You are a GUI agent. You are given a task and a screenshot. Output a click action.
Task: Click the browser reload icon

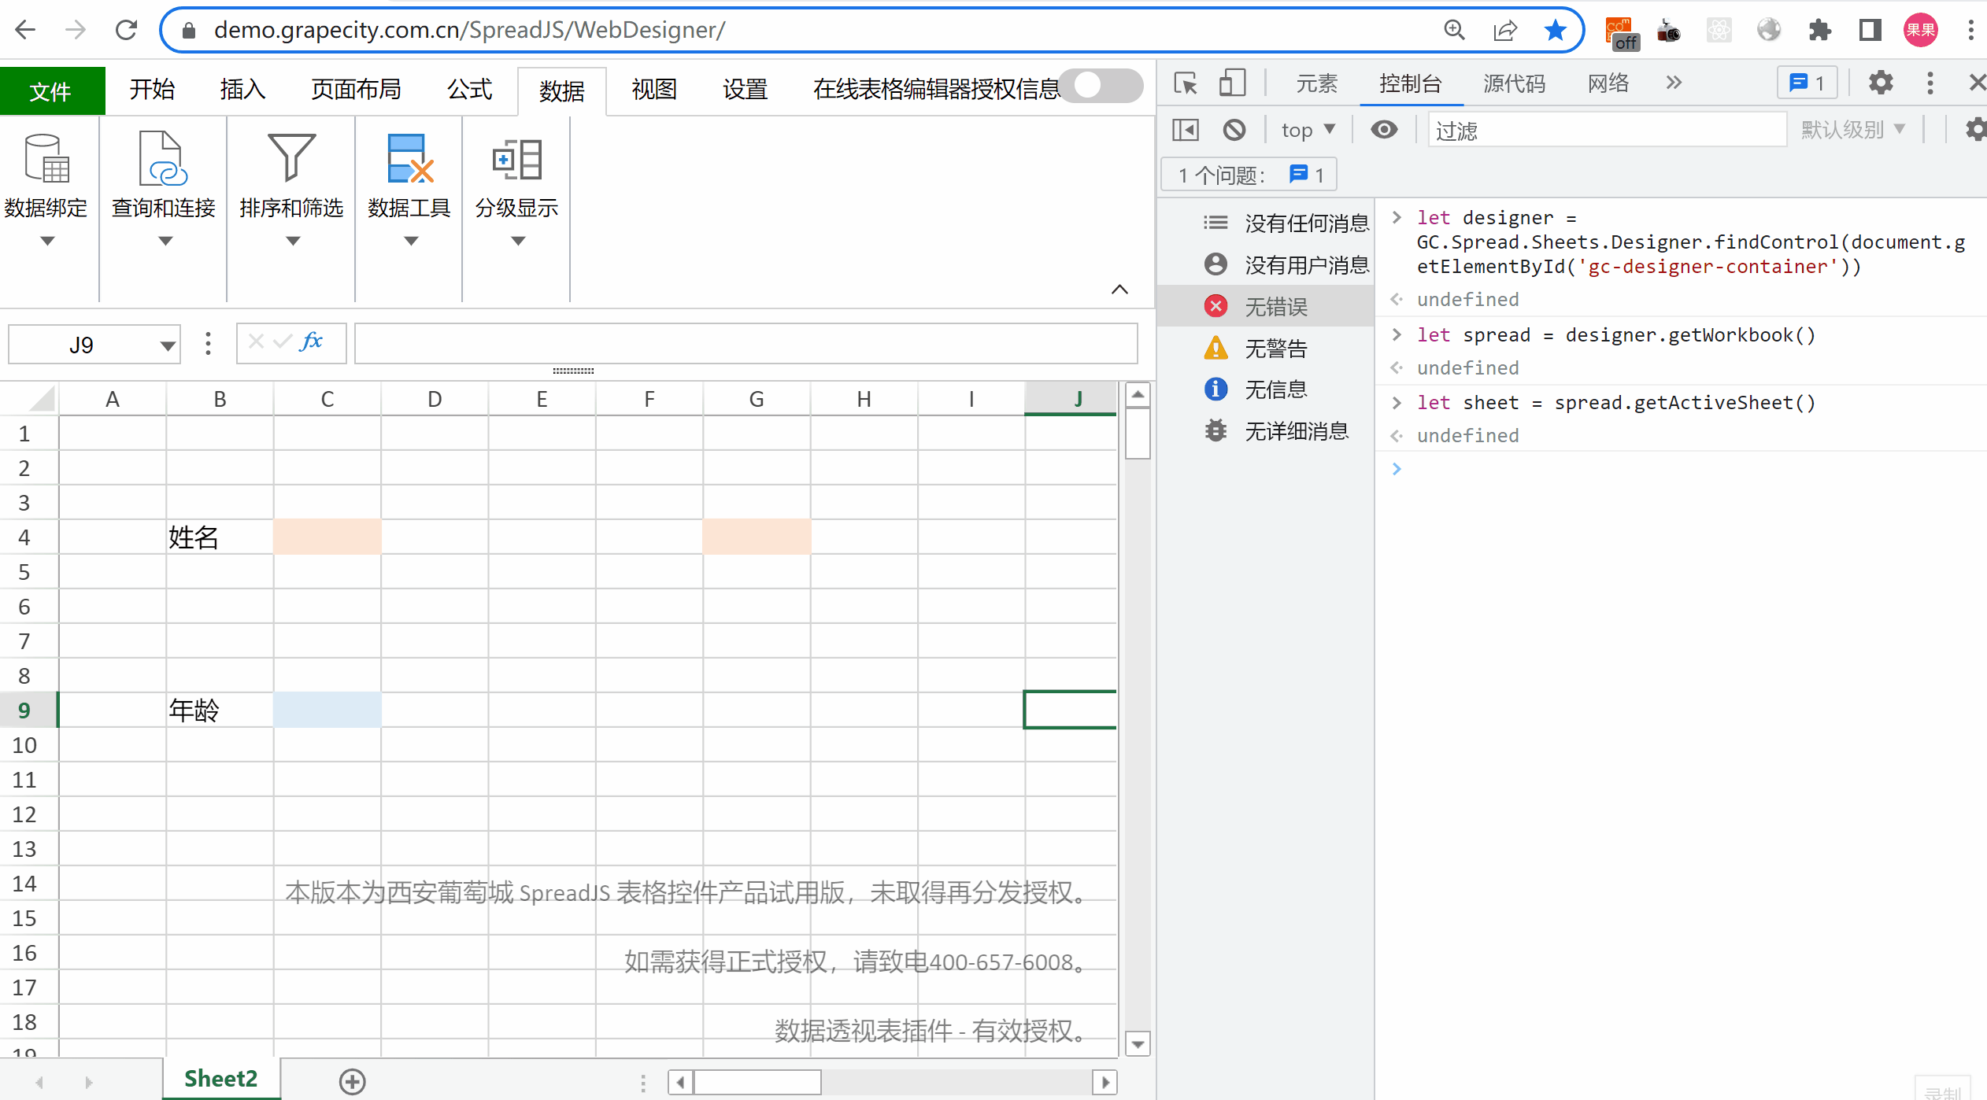[x=126, y=30]
